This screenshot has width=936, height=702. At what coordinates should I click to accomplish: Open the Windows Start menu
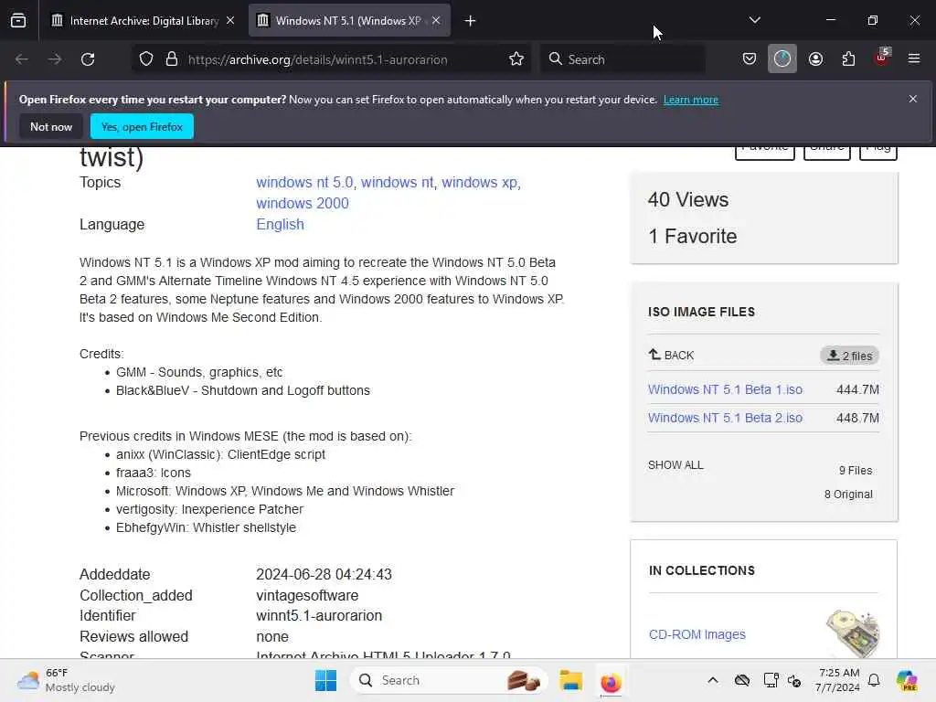(x=325, y=680)
